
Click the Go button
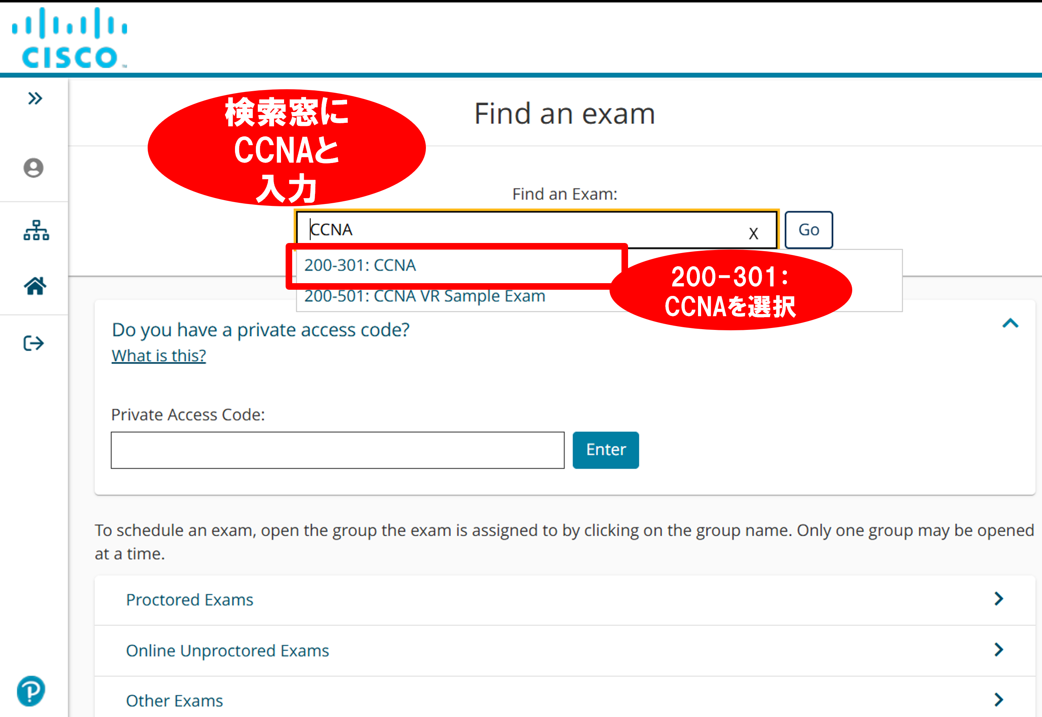[x=808, y=229]
